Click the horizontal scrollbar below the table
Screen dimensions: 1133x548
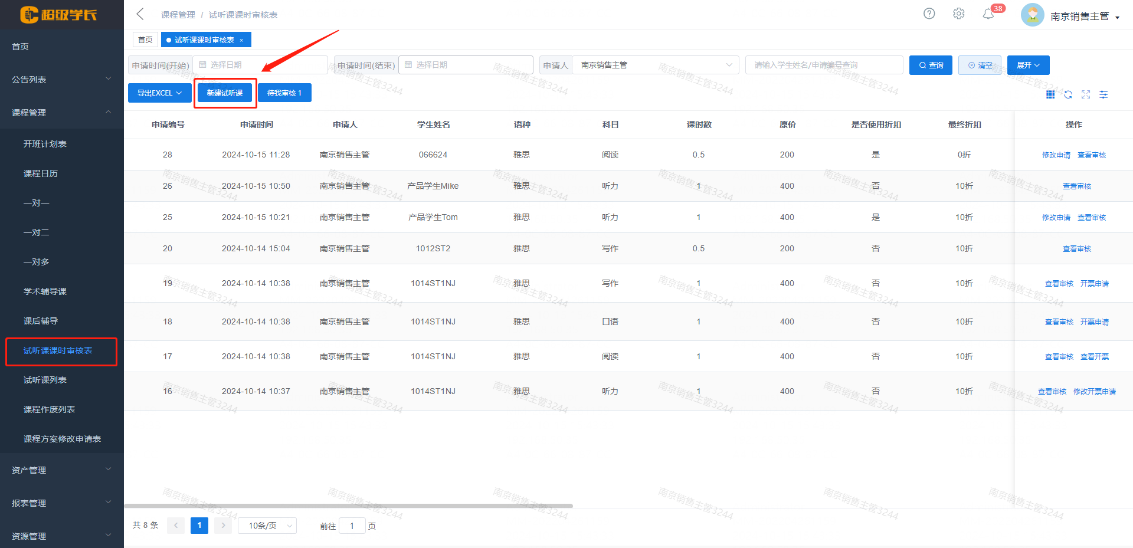point(348,506)
